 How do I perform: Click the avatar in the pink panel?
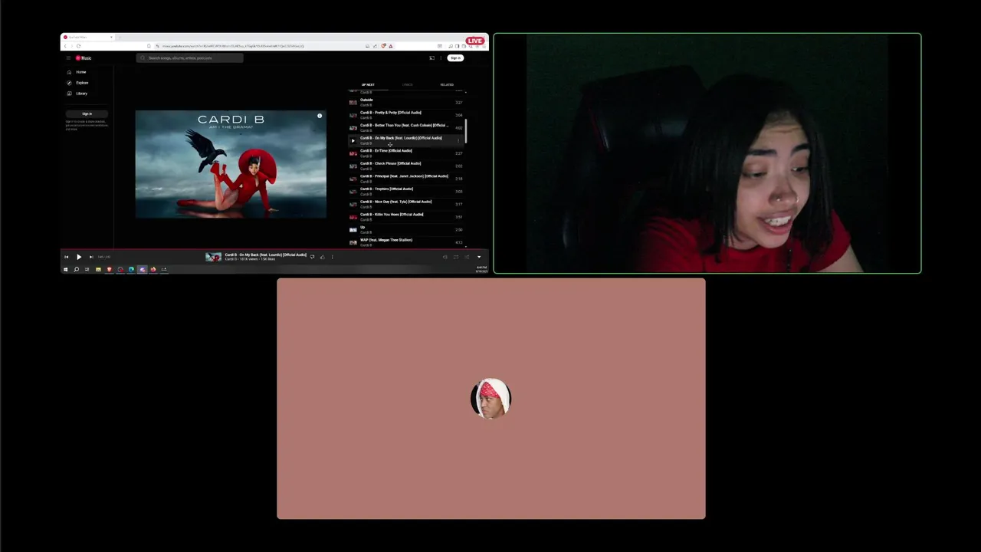coord(490,398)
